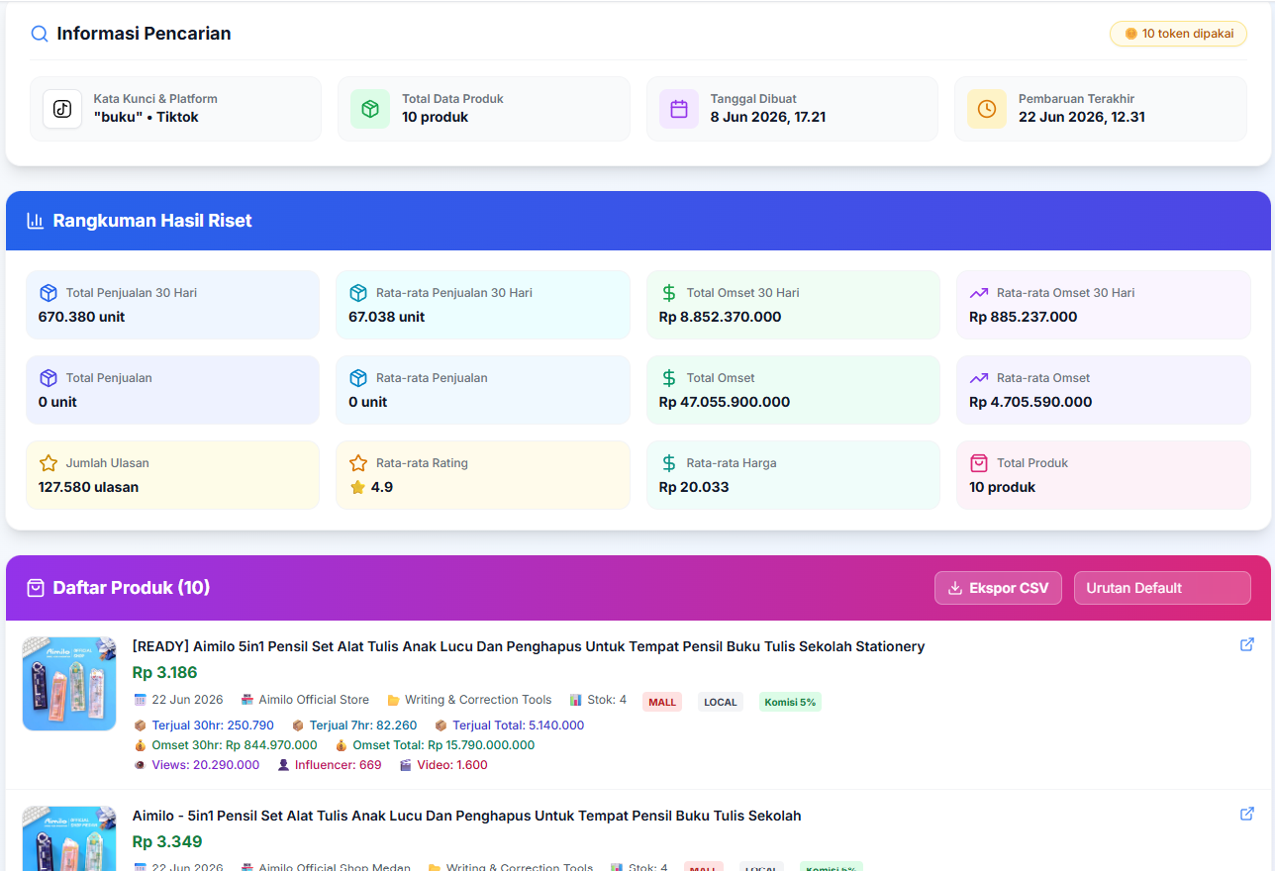Click the eye icon beside Views: 20.290.000
The image size is (1275, 871).
point(140,765)
